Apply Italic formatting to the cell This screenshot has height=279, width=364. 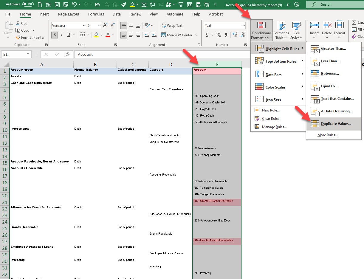click(62, 35)
